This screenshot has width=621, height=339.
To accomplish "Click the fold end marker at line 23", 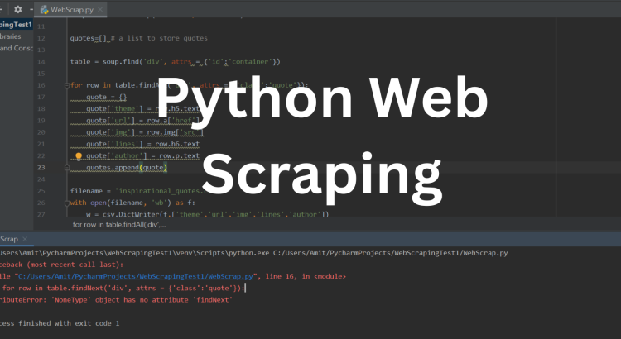I will click(x=67, y=168).
